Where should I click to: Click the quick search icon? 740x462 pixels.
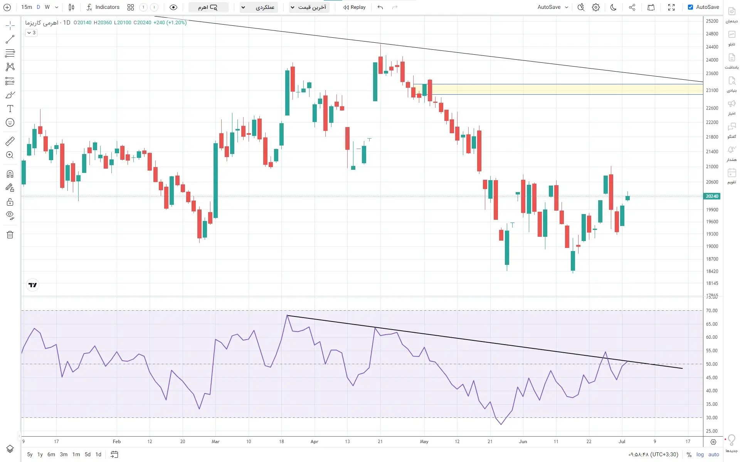click(x=581, y=7)
